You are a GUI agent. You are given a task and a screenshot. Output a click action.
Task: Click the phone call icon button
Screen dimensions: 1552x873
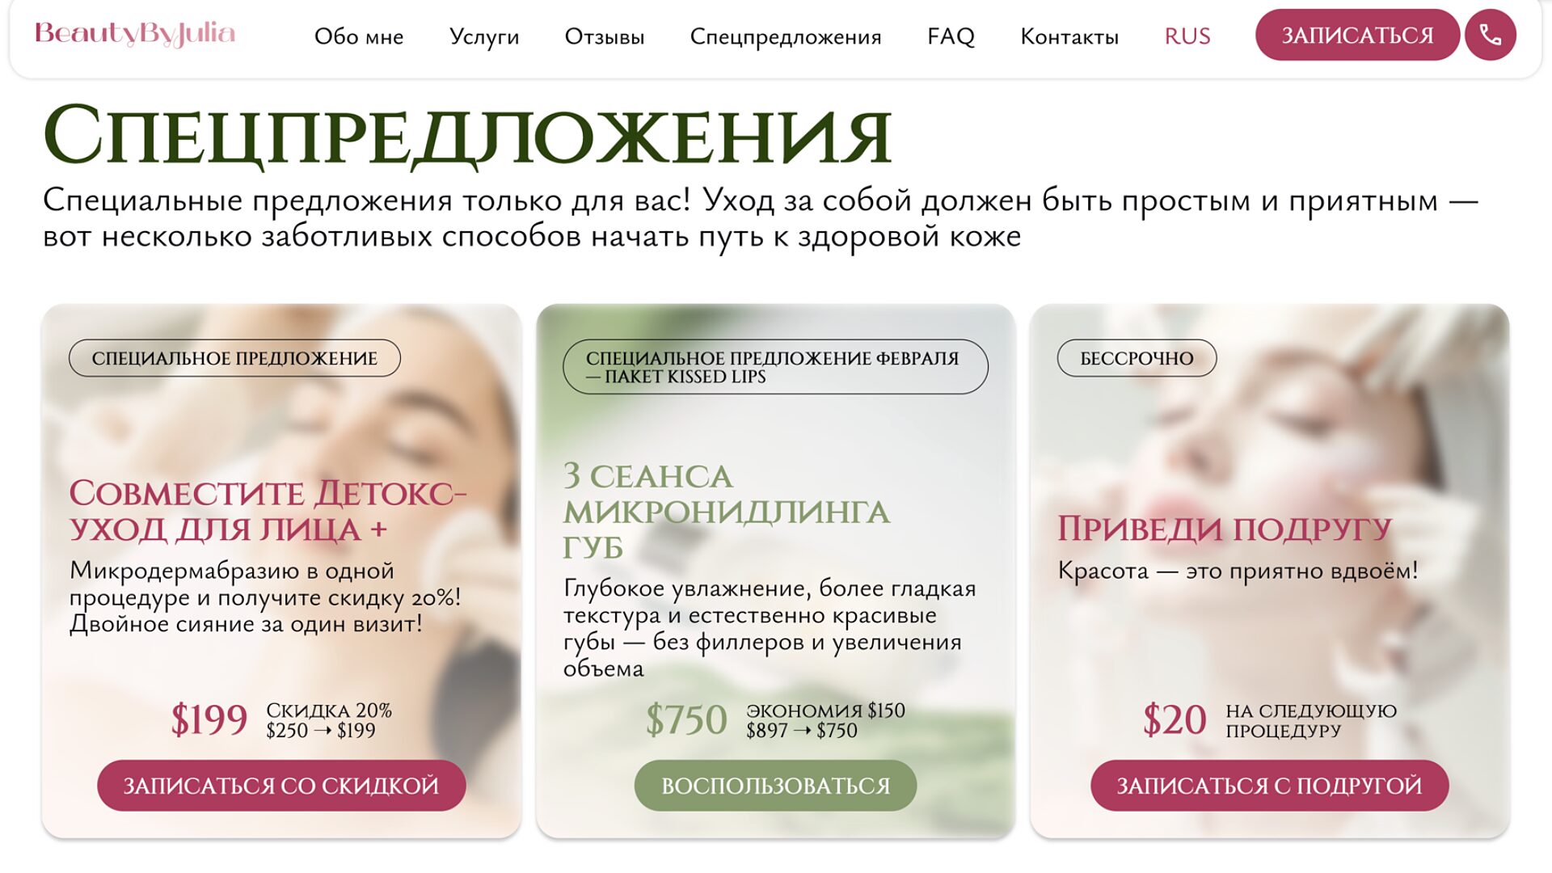pos(1490,35)
